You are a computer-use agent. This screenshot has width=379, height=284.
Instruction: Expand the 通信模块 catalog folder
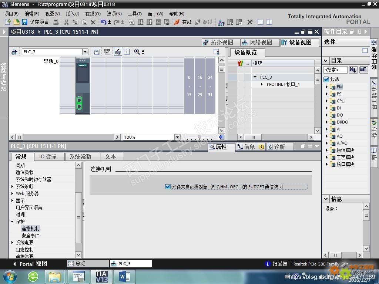327,150
